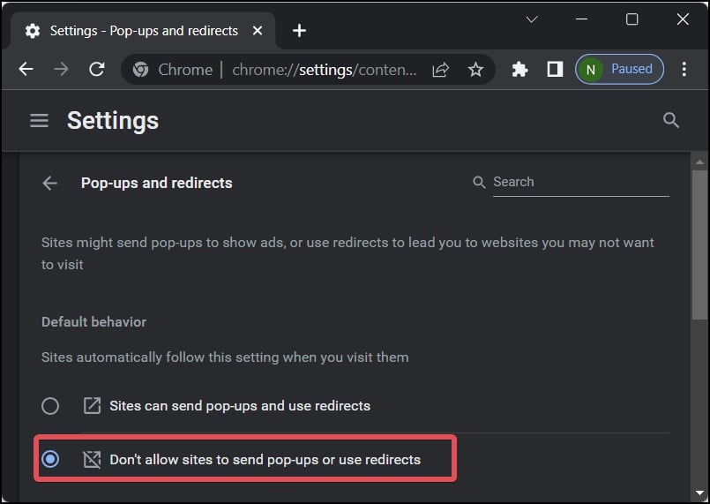The image size is (710, 504).
Task: Select 'Sites can send pop-ups and use redirects'
Action: point(50,406)
